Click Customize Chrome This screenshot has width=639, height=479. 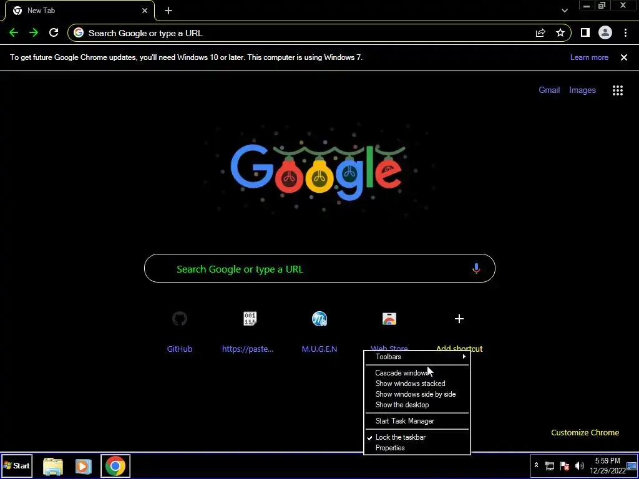click(585, 433)
